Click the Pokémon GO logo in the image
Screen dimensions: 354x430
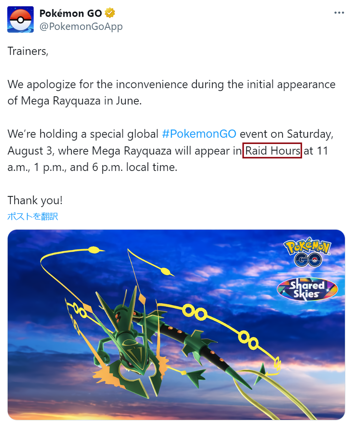point(307,252)
